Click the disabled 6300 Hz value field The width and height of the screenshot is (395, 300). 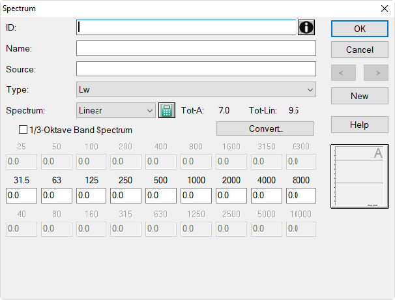coord(301,162)
